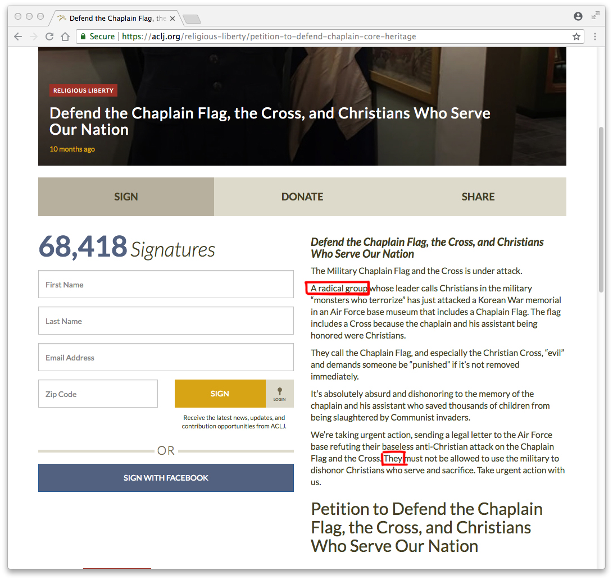Image resolution: width=613 pixels, height=580 pixels.
Task: Switch to the DONATE tab
Action: (302, 197)
